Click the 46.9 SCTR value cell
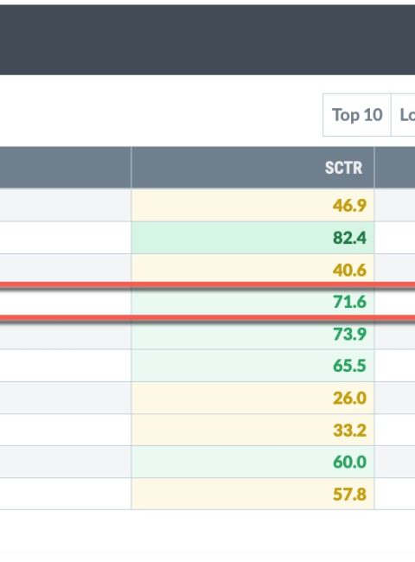Image resolution: width=415 pixels, height=562 pixels. pyautogui.click(x=252, y=206)
